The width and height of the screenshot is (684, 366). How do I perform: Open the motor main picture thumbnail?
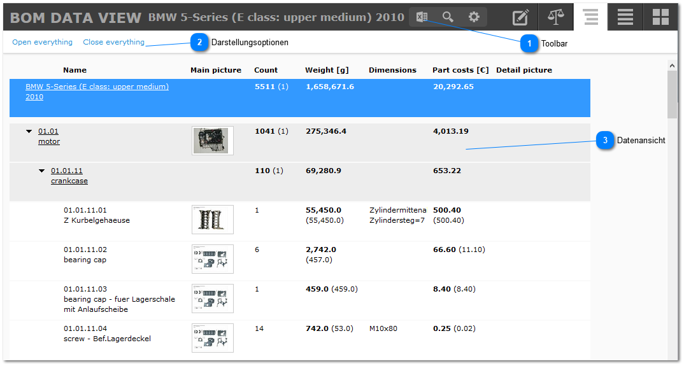coord(213,141)
